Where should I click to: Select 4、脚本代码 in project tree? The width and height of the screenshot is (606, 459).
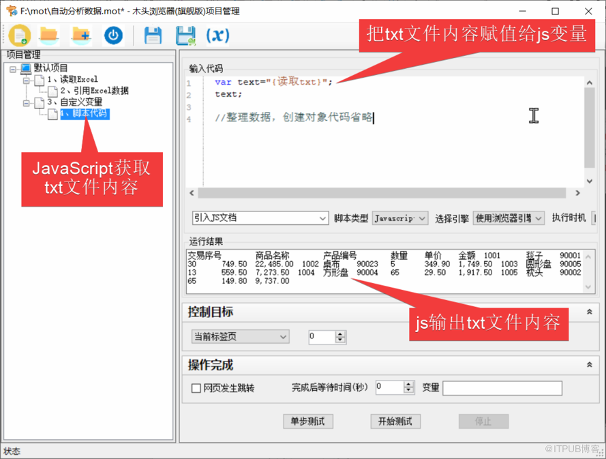[85, 114]
